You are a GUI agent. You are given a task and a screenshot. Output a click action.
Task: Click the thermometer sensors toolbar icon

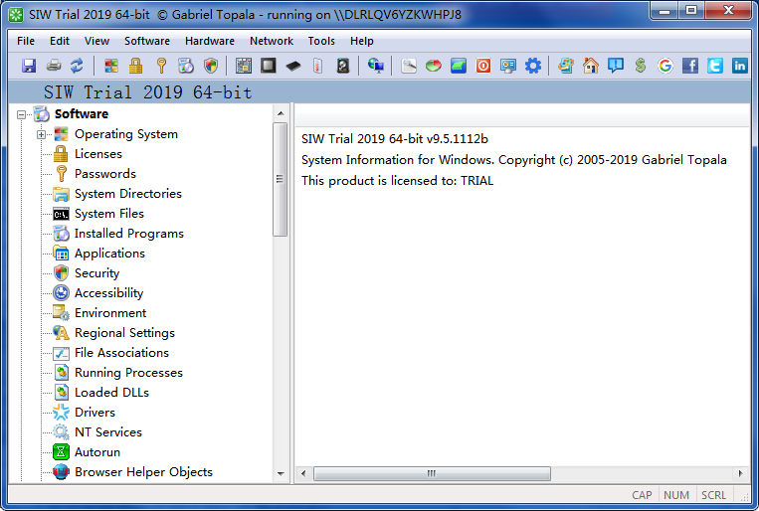[x=317, y=66]
